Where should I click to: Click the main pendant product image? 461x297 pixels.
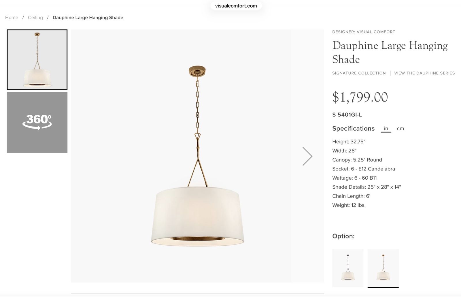coord(198,156)
